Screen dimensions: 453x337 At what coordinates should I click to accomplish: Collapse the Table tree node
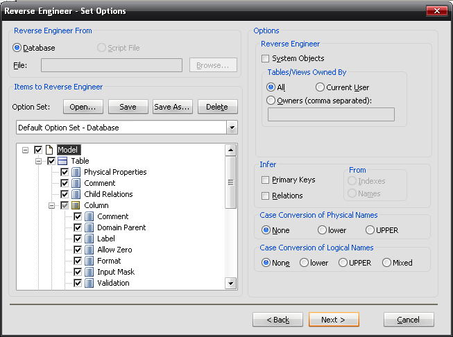38,161
